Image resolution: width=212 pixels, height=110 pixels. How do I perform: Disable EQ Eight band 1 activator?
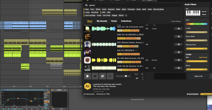pyautogui.click(x=3, y=109)
